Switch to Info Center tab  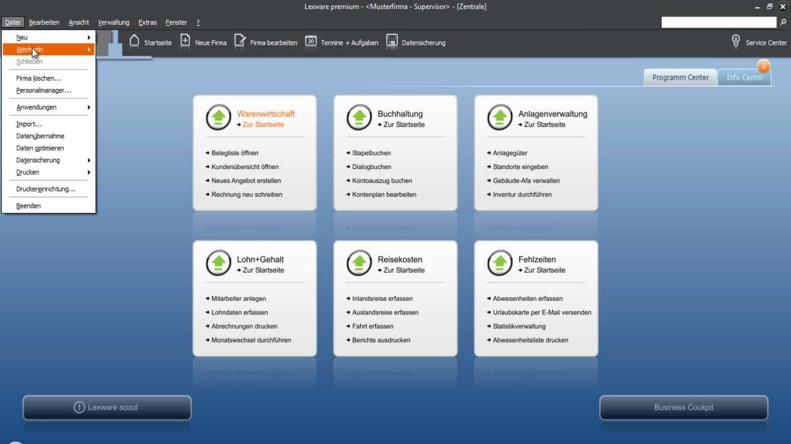tap(745, 77)
